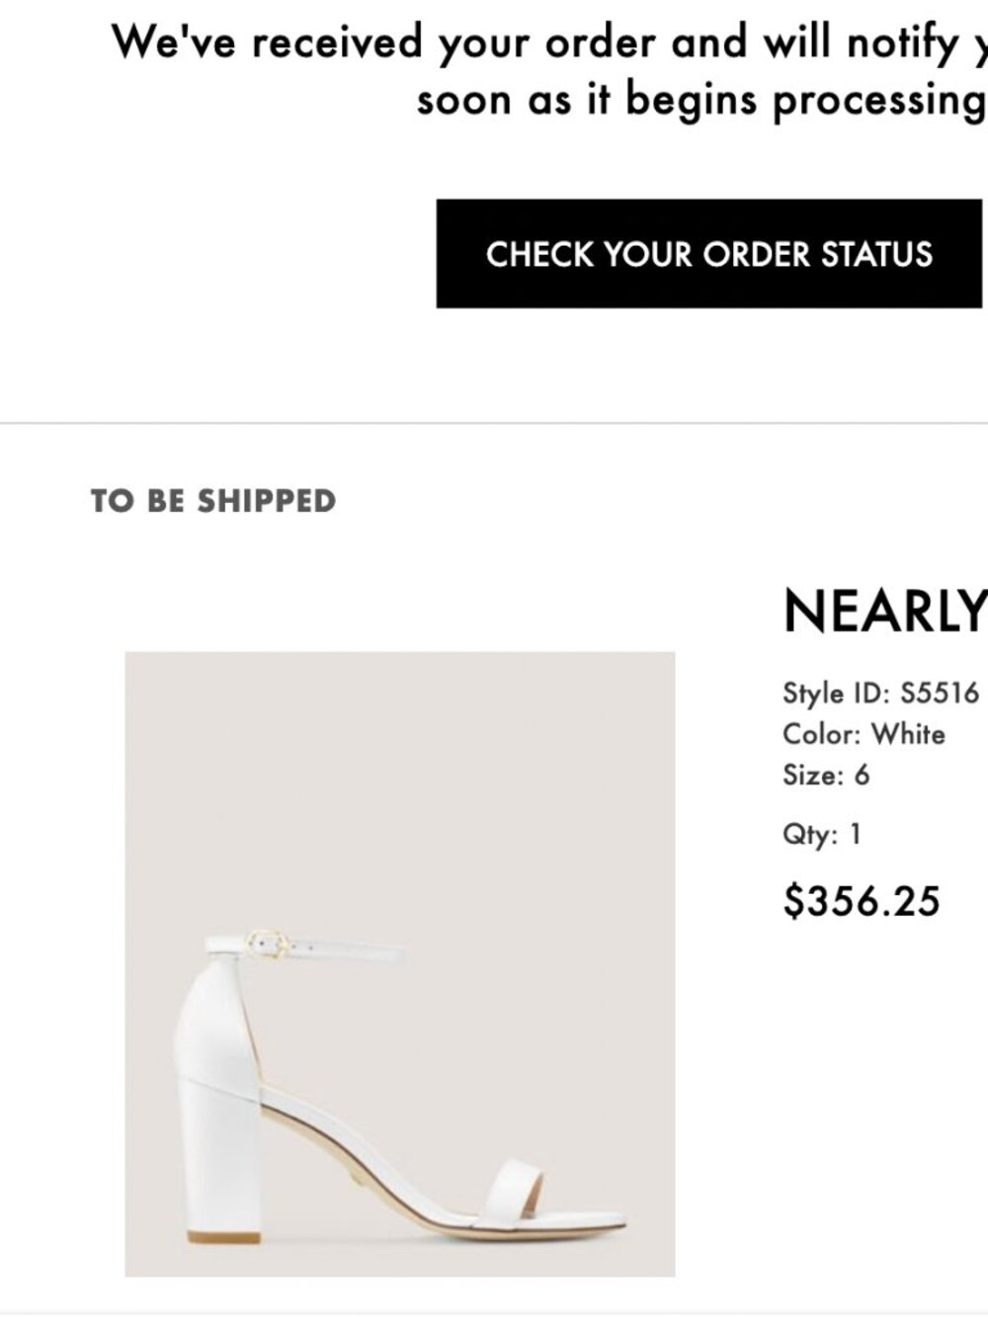Click the "We've received your order" message line

pos(548,42)
